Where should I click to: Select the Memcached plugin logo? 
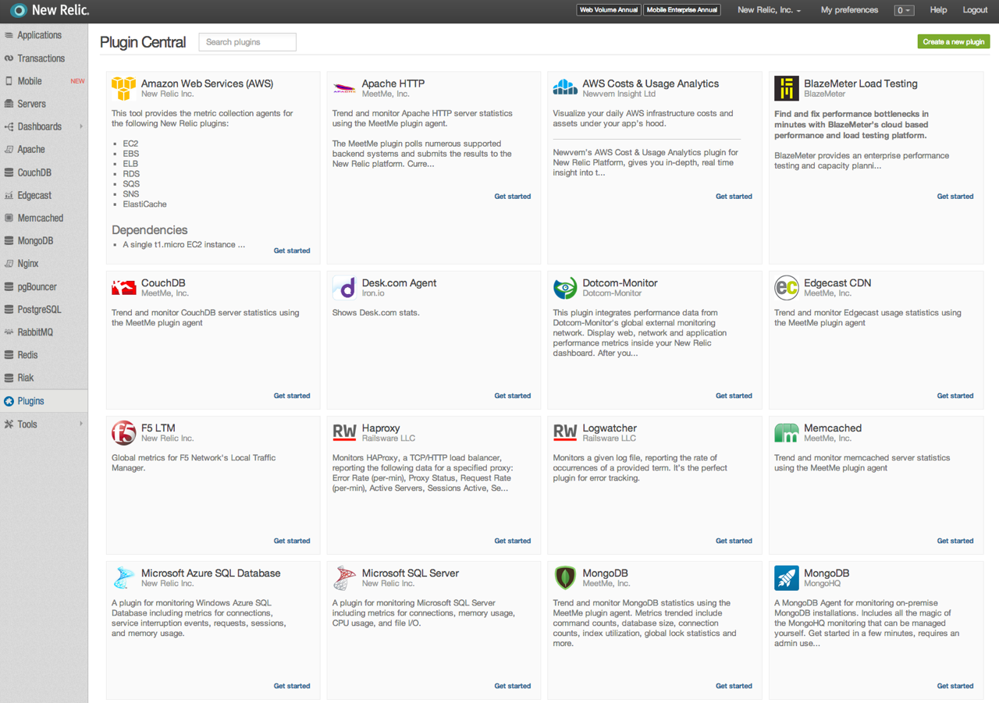[x=787, y=433]
